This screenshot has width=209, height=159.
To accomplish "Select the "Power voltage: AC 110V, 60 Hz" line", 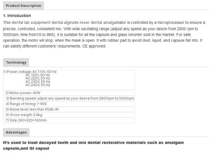I will point(30,72).
